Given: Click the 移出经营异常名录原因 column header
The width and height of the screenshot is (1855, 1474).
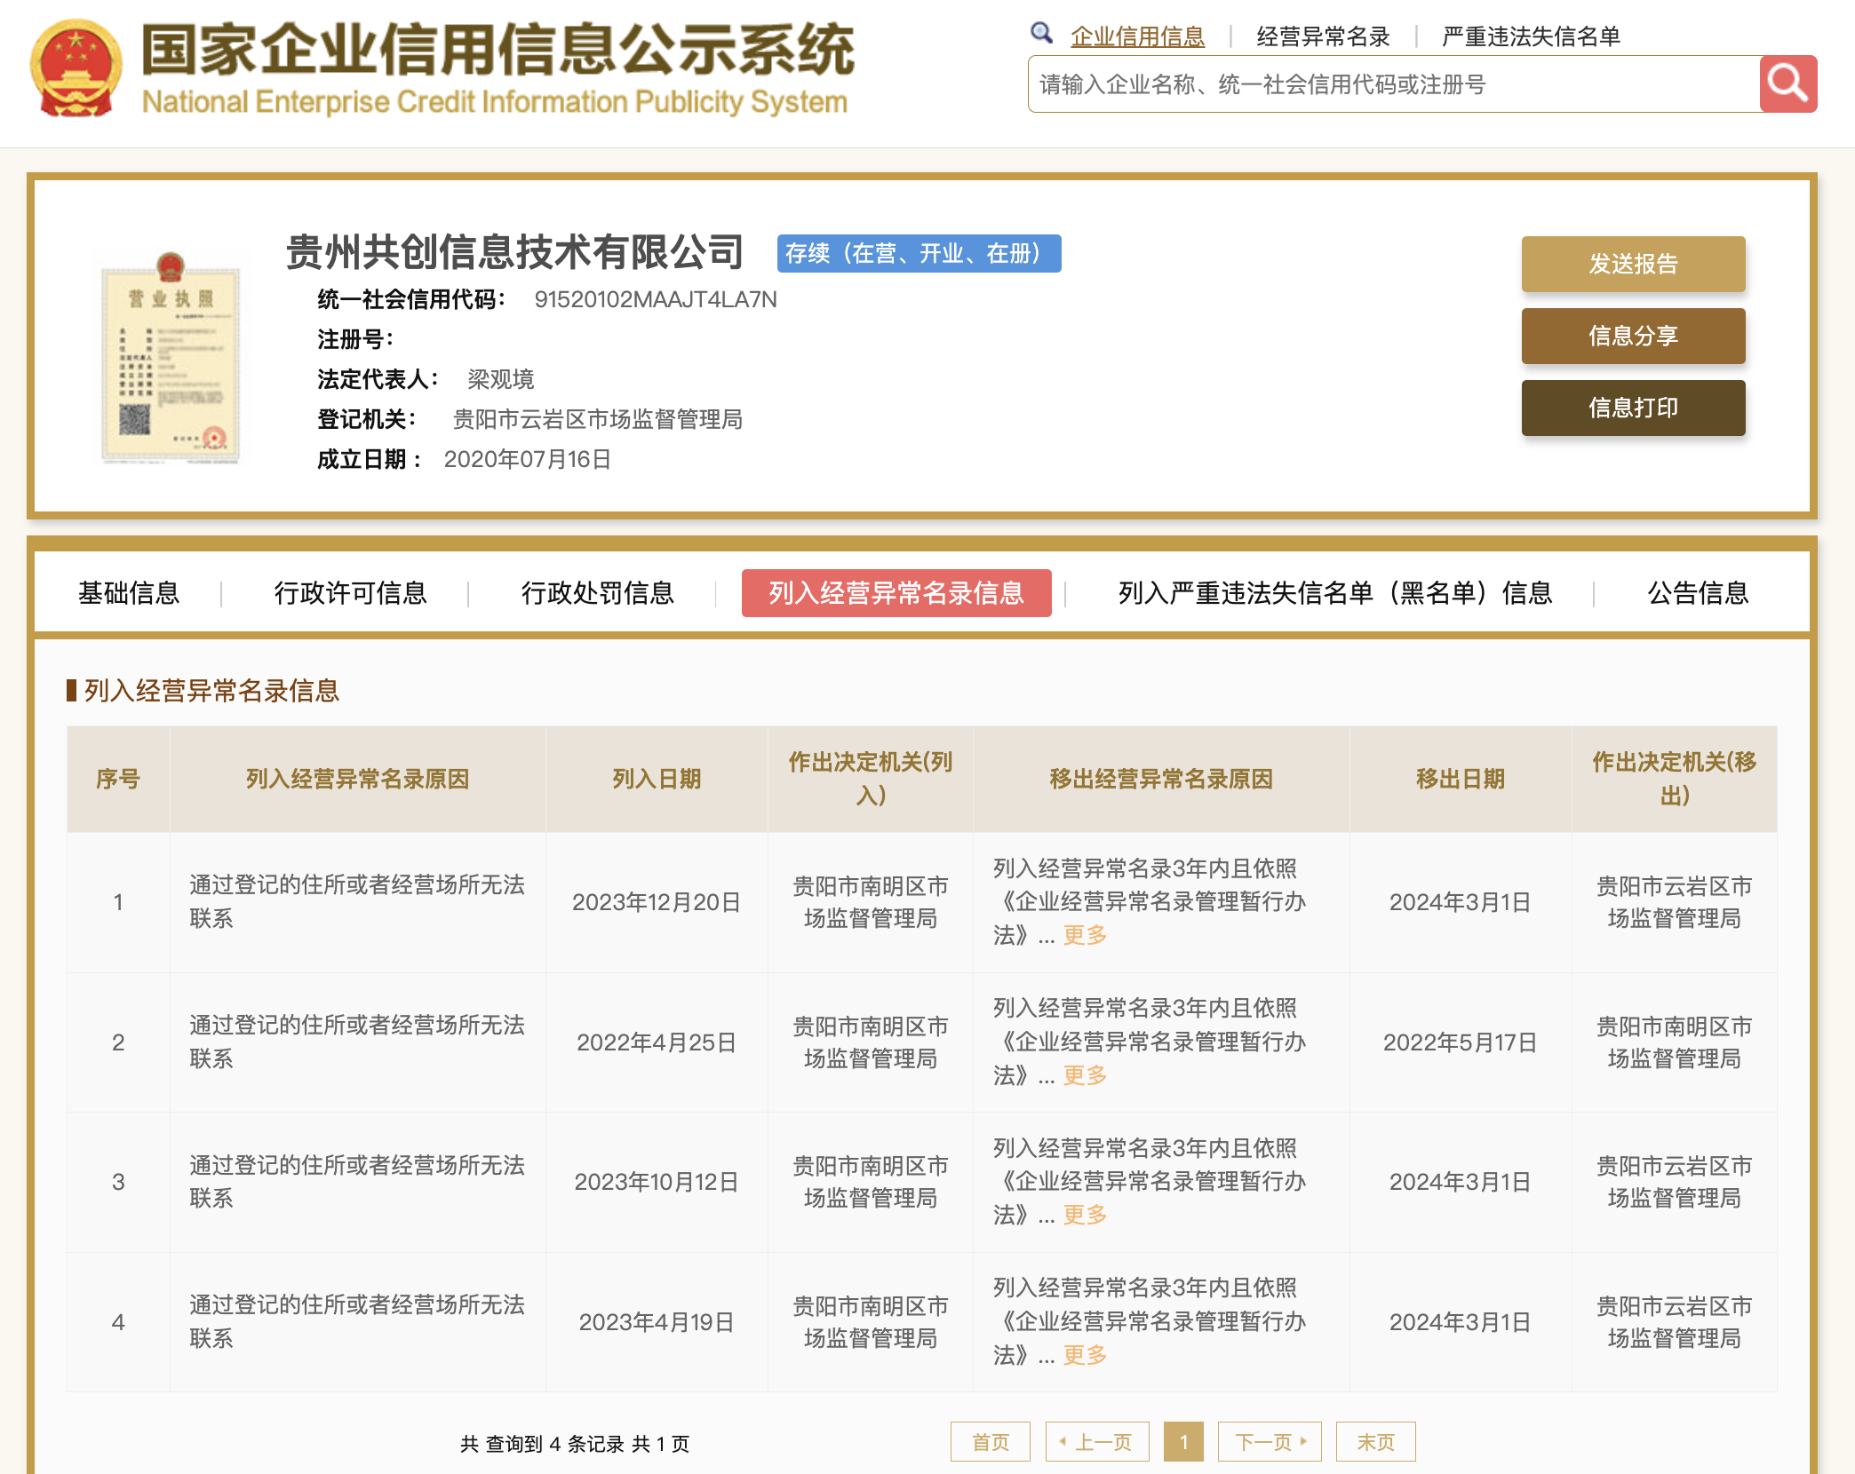Looking at the screenshot, I should pyautogui.click(x=1161, y=779).
